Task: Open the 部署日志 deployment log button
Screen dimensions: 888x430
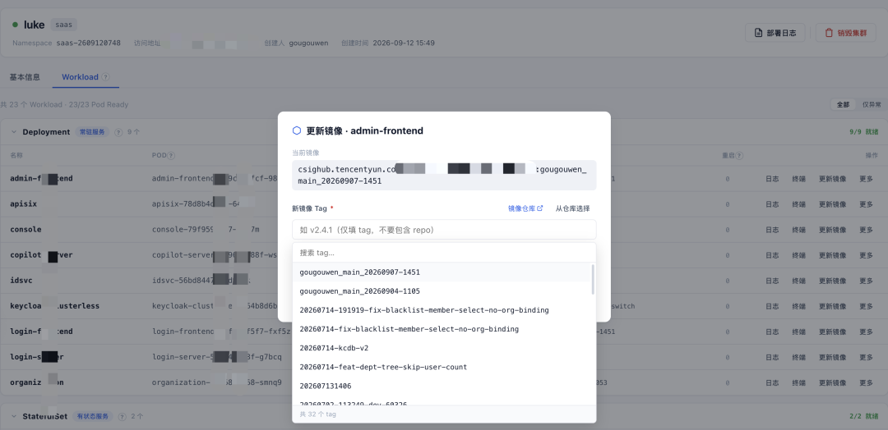Action: pos(775,33)
